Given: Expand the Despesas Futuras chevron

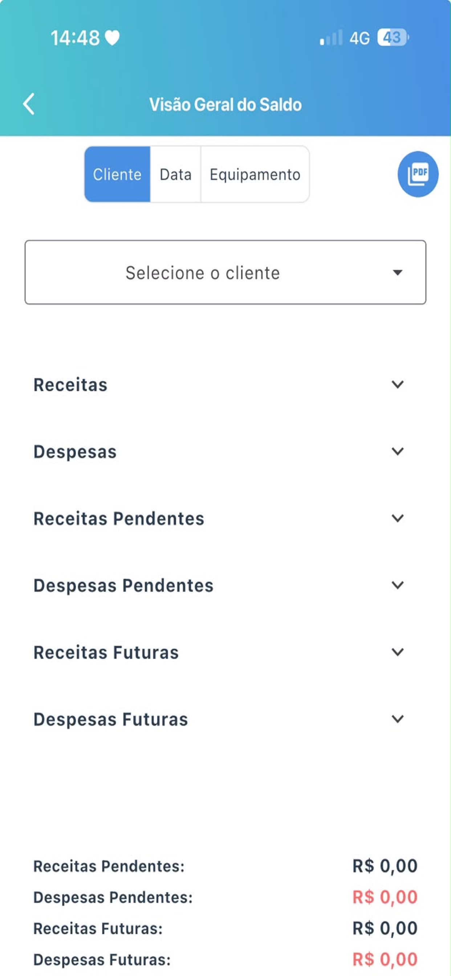Looking at the screenshot, I should point(397,719).
